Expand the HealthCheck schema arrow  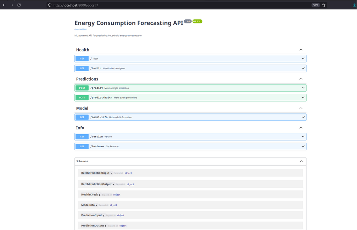click(x=100, y=195)
